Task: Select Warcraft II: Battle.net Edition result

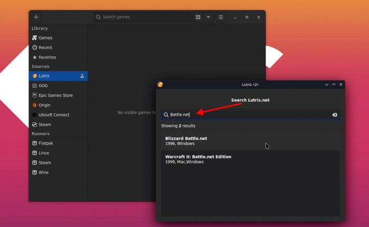Action: [250, 159]
